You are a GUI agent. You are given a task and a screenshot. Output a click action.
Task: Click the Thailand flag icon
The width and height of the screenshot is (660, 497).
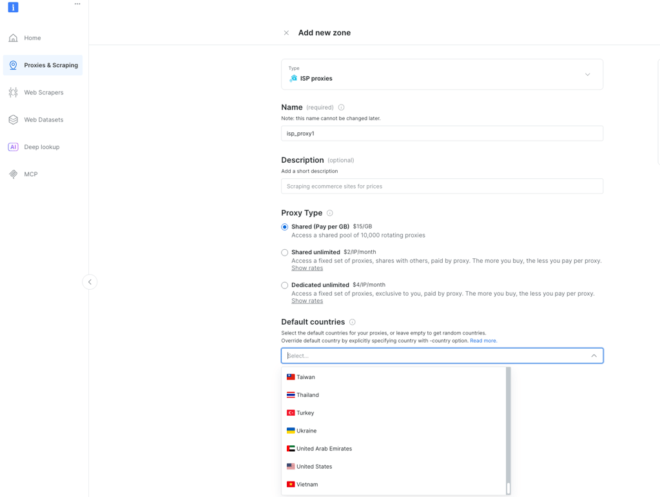pos(291,395)
